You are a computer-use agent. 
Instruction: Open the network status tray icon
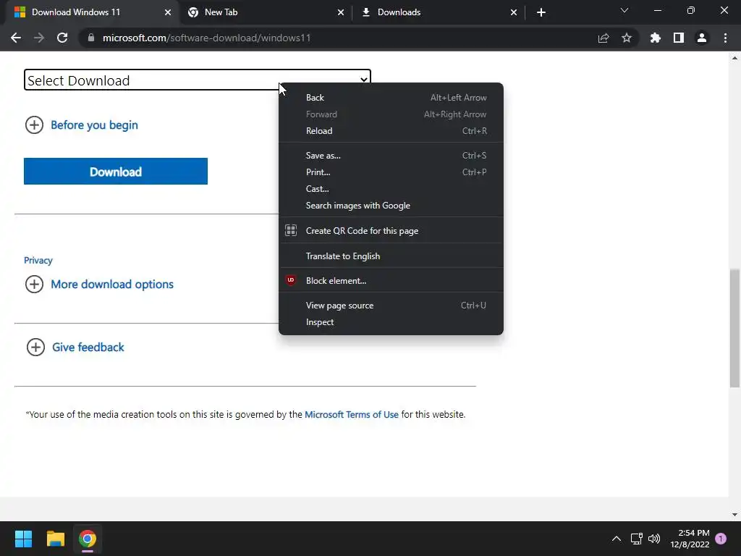[x=636, y=539]
